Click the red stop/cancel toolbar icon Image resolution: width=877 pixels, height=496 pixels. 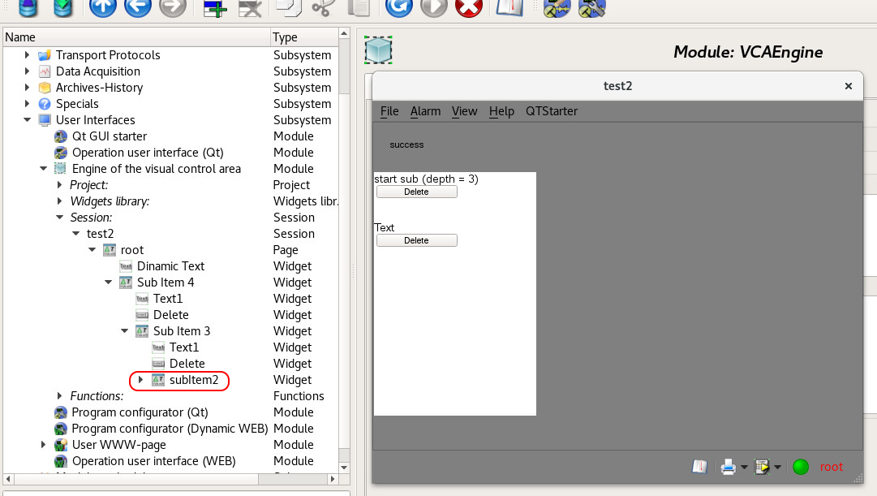(468, 7)
